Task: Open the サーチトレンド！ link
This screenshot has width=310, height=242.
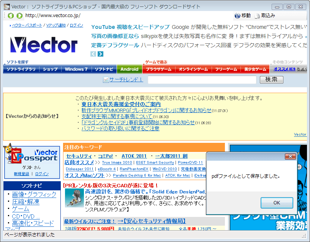Action: point(126,79)
